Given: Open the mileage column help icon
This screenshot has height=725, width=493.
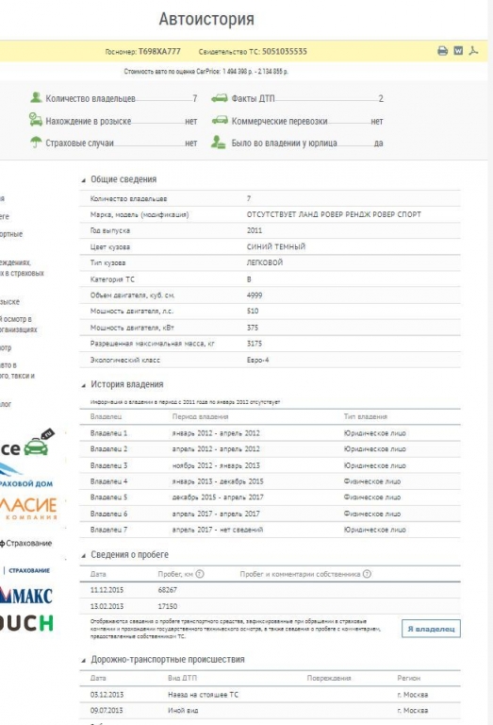Looking at the screenshot, I should pos(200,574).
